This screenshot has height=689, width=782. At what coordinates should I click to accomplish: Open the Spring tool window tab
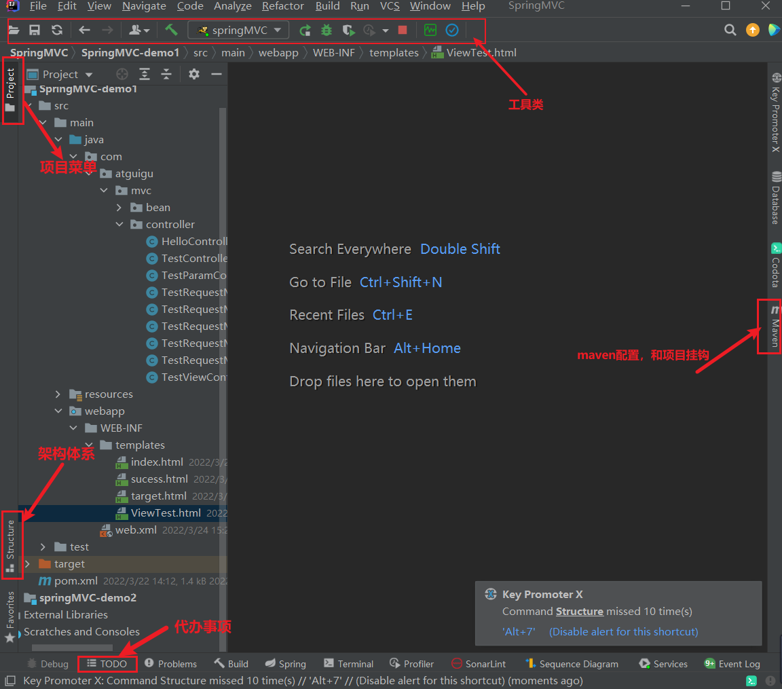click(285, 664)
